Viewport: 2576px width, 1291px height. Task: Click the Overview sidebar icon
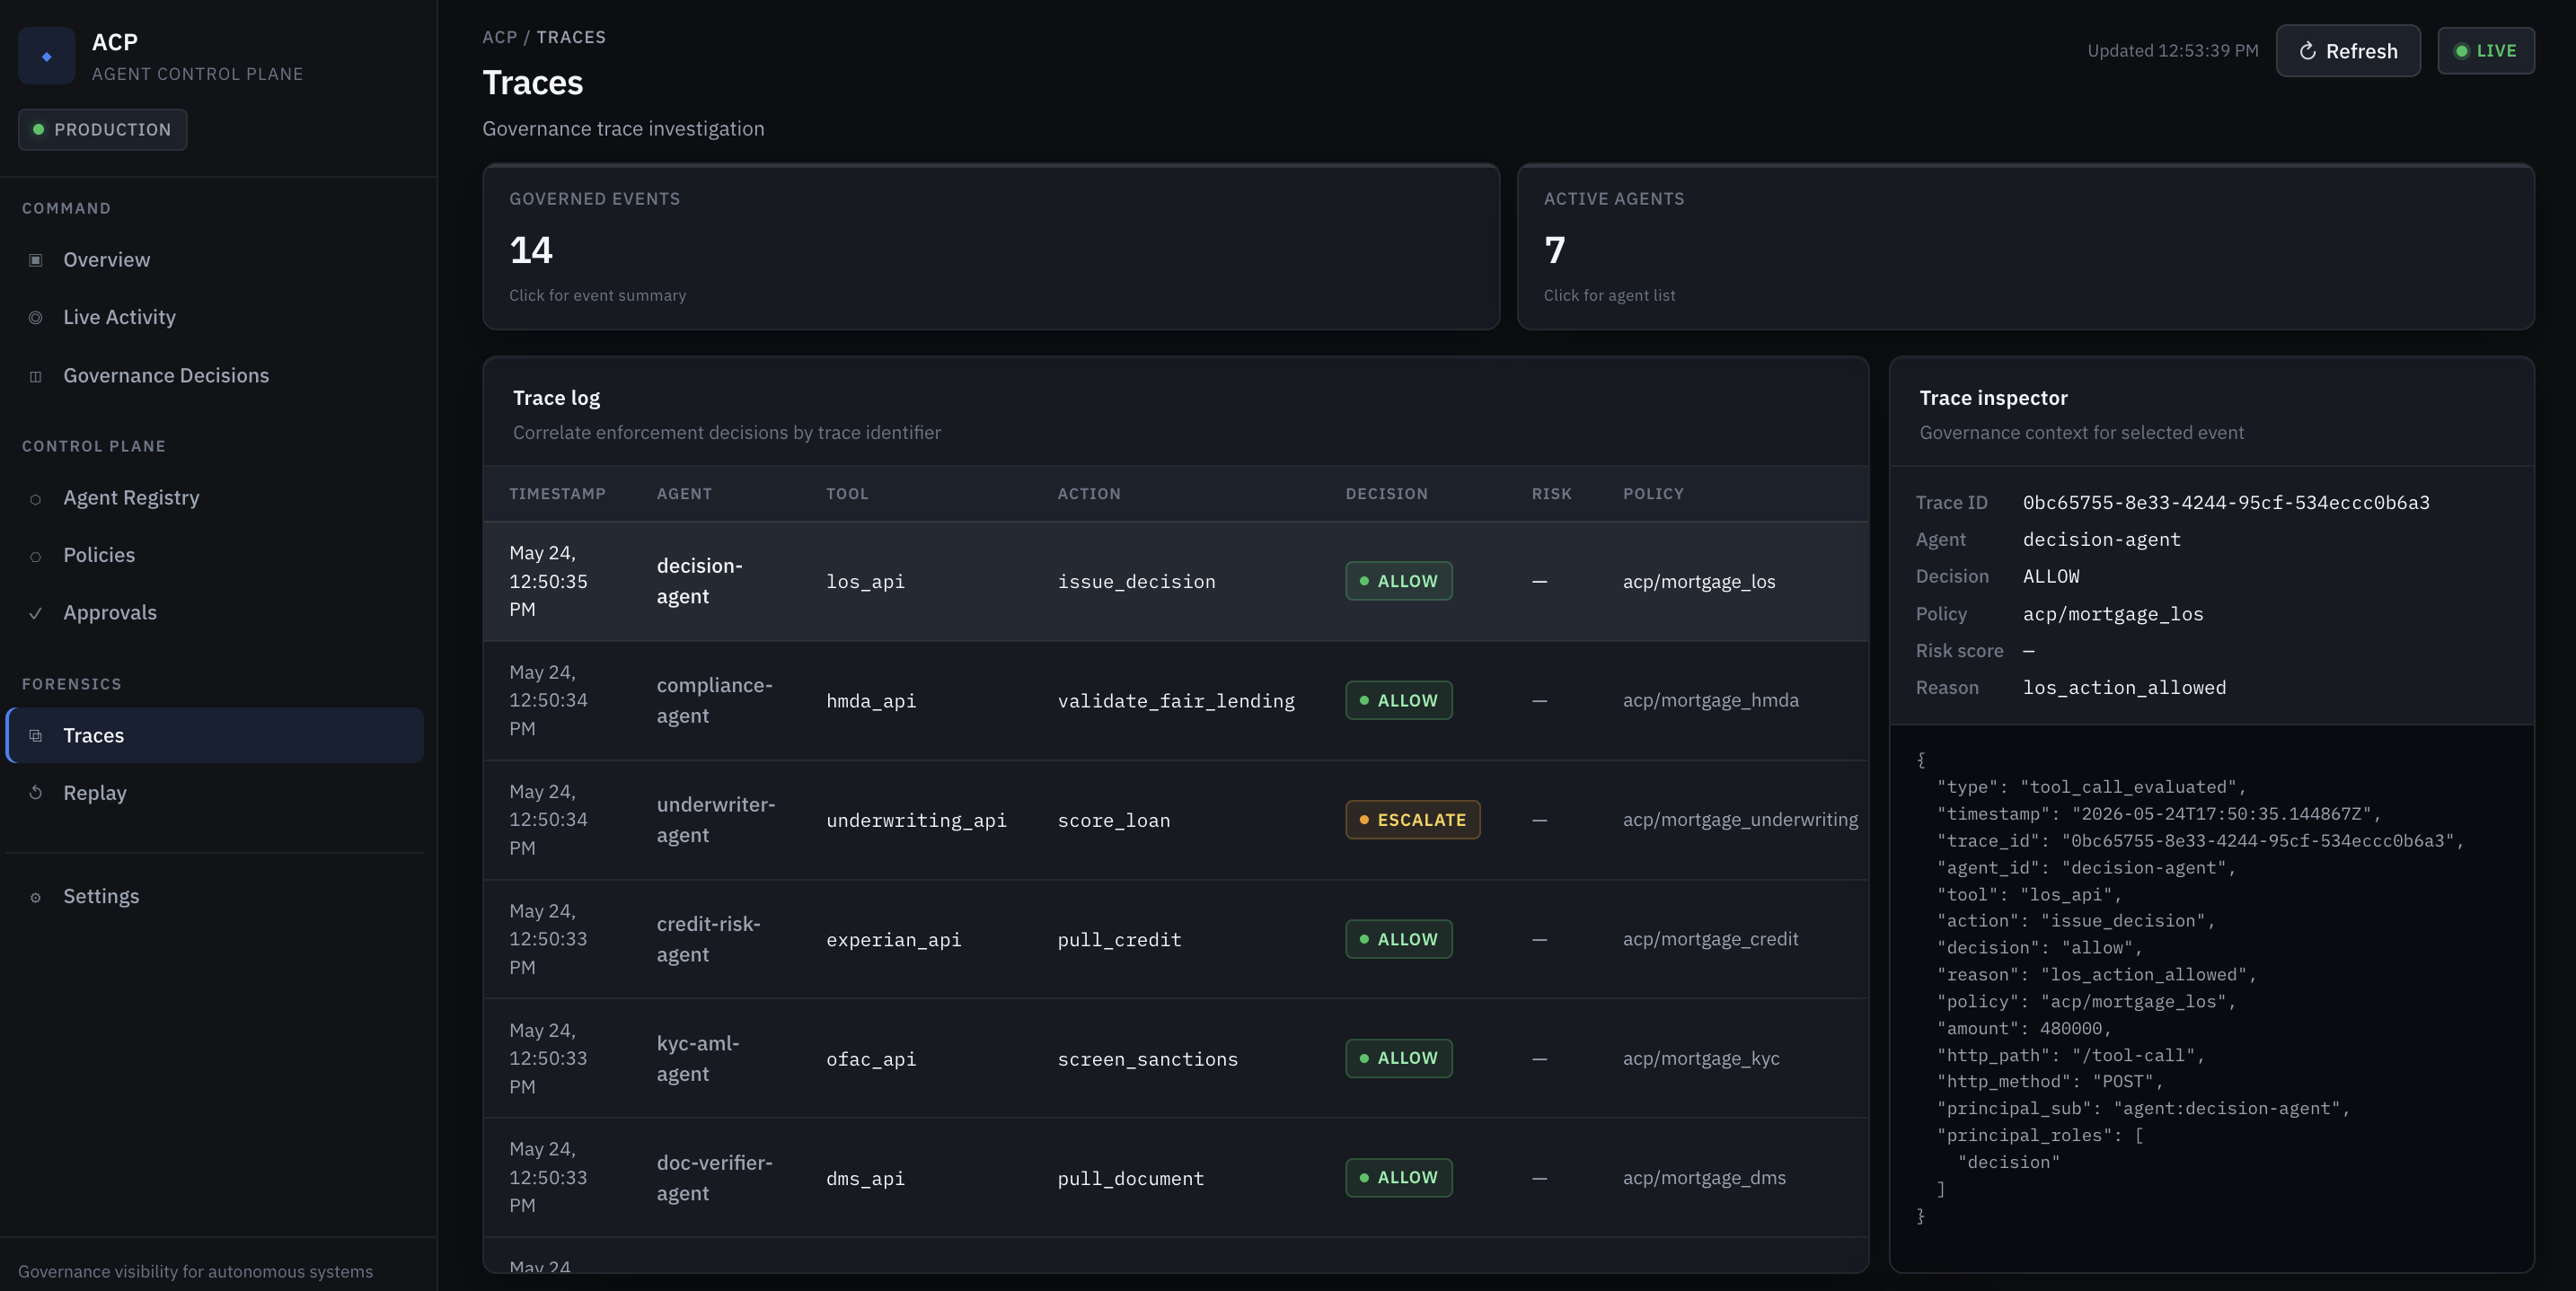coord(36,259)
